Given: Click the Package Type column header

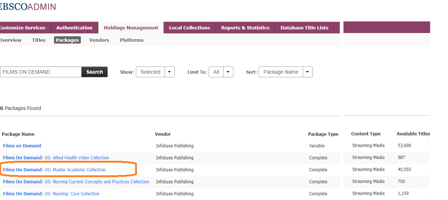Looking at the screenshot, I should (x=323, y=134).
